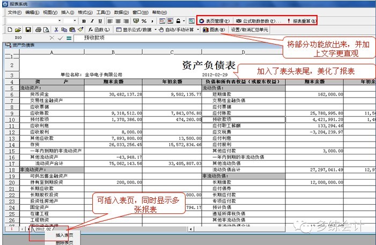Open the 帮助(H) menu

pos(159,12)
